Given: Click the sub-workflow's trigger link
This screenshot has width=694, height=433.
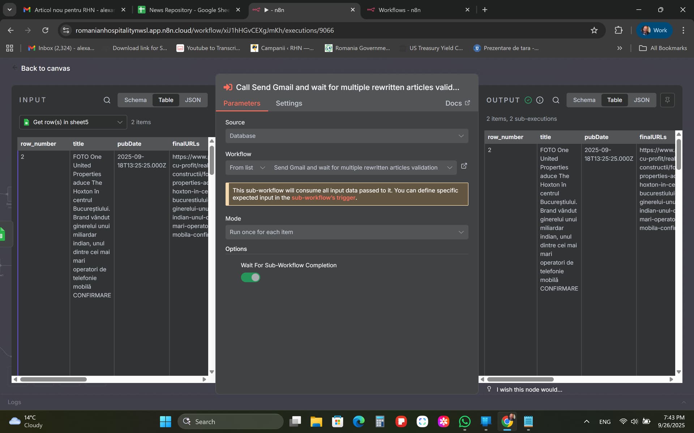Looking at the screenshot, I should (324, 198).
